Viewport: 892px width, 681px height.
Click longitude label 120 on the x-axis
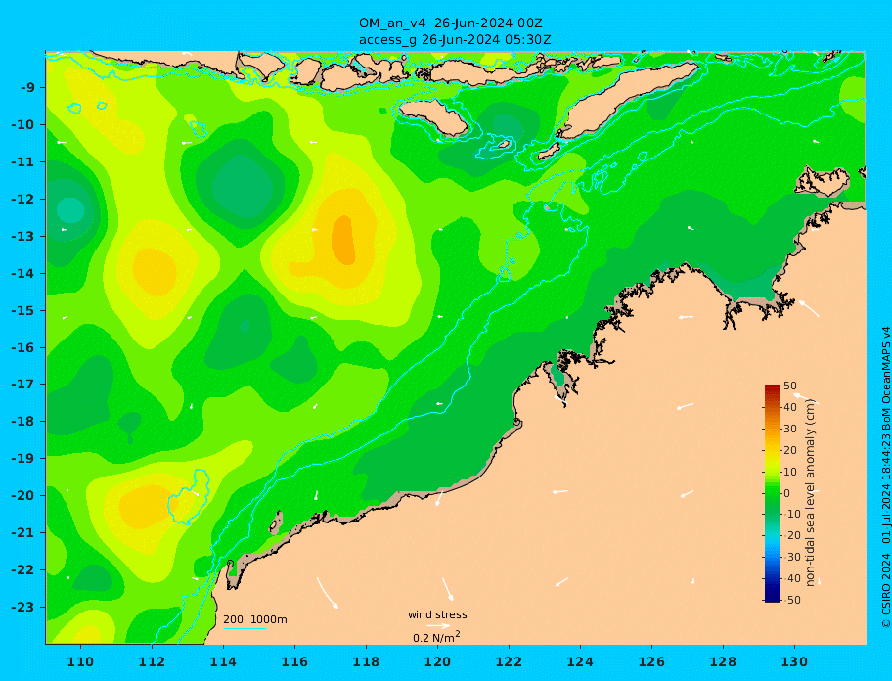437,662
